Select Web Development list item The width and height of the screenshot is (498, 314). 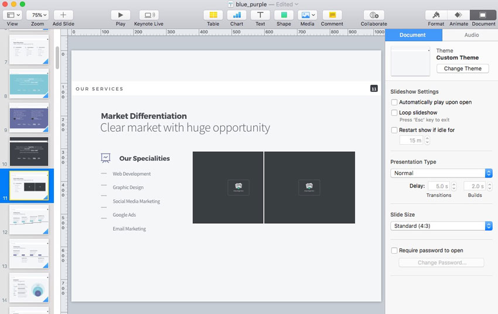132,174
